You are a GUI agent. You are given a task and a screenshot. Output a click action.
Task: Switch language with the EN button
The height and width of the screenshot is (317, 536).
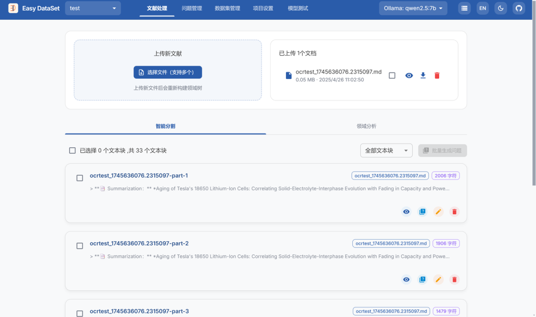(483, 8)
